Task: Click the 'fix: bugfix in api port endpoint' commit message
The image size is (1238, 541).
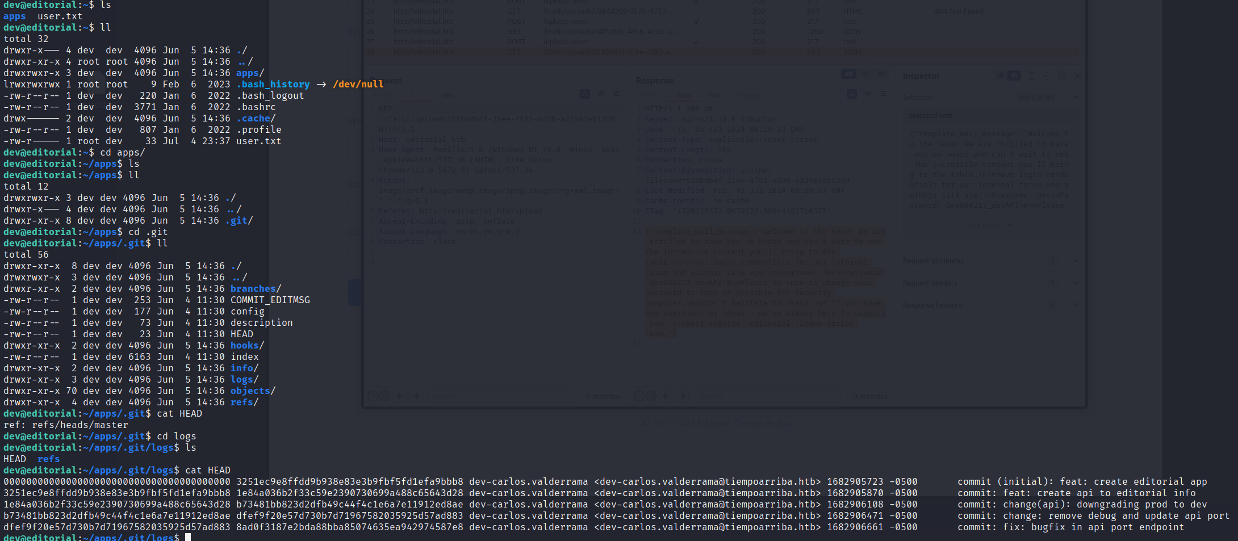Action: (1094, 527)
